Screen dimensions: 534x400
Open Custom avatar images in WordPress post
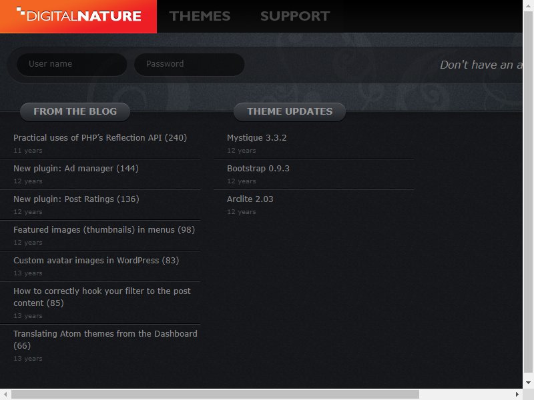96,260
